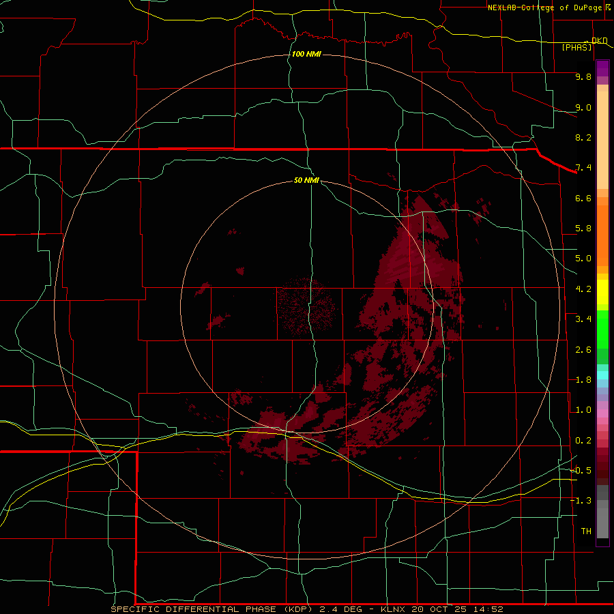Click the 2.6 value on the color scale
Image resolution: width=614 pixels, height=614 pixels.
tap(583, 350)
